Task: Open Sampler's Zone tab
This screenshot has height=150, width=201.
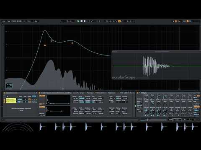Action: 75,93
